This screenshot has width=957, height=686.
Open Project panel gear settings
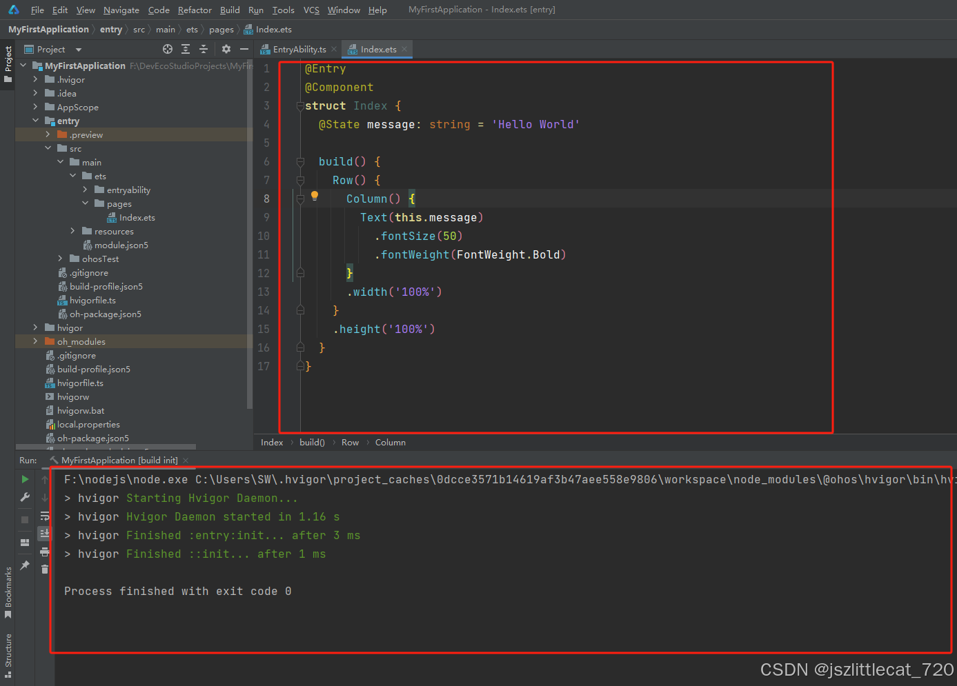pyautogui.click(x=226, y=49)
